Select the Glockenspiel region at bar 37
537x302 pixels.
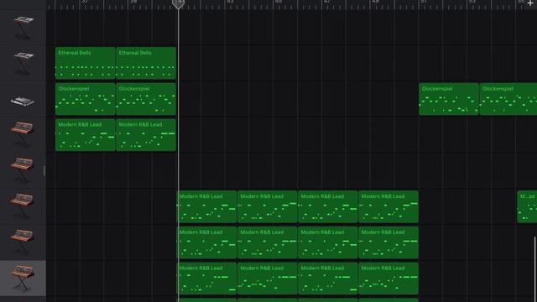[x=86, y=99]
